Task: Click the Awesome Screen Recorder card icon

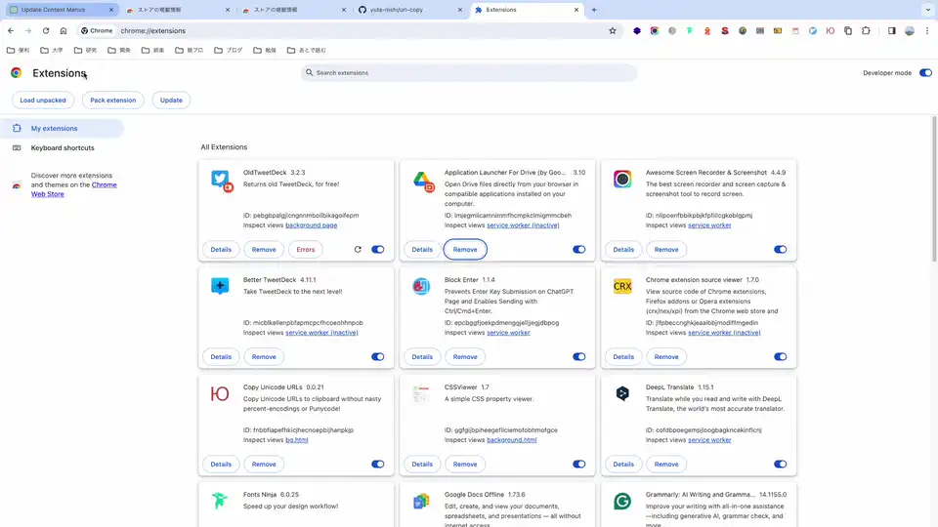Action: click(622, 179)
